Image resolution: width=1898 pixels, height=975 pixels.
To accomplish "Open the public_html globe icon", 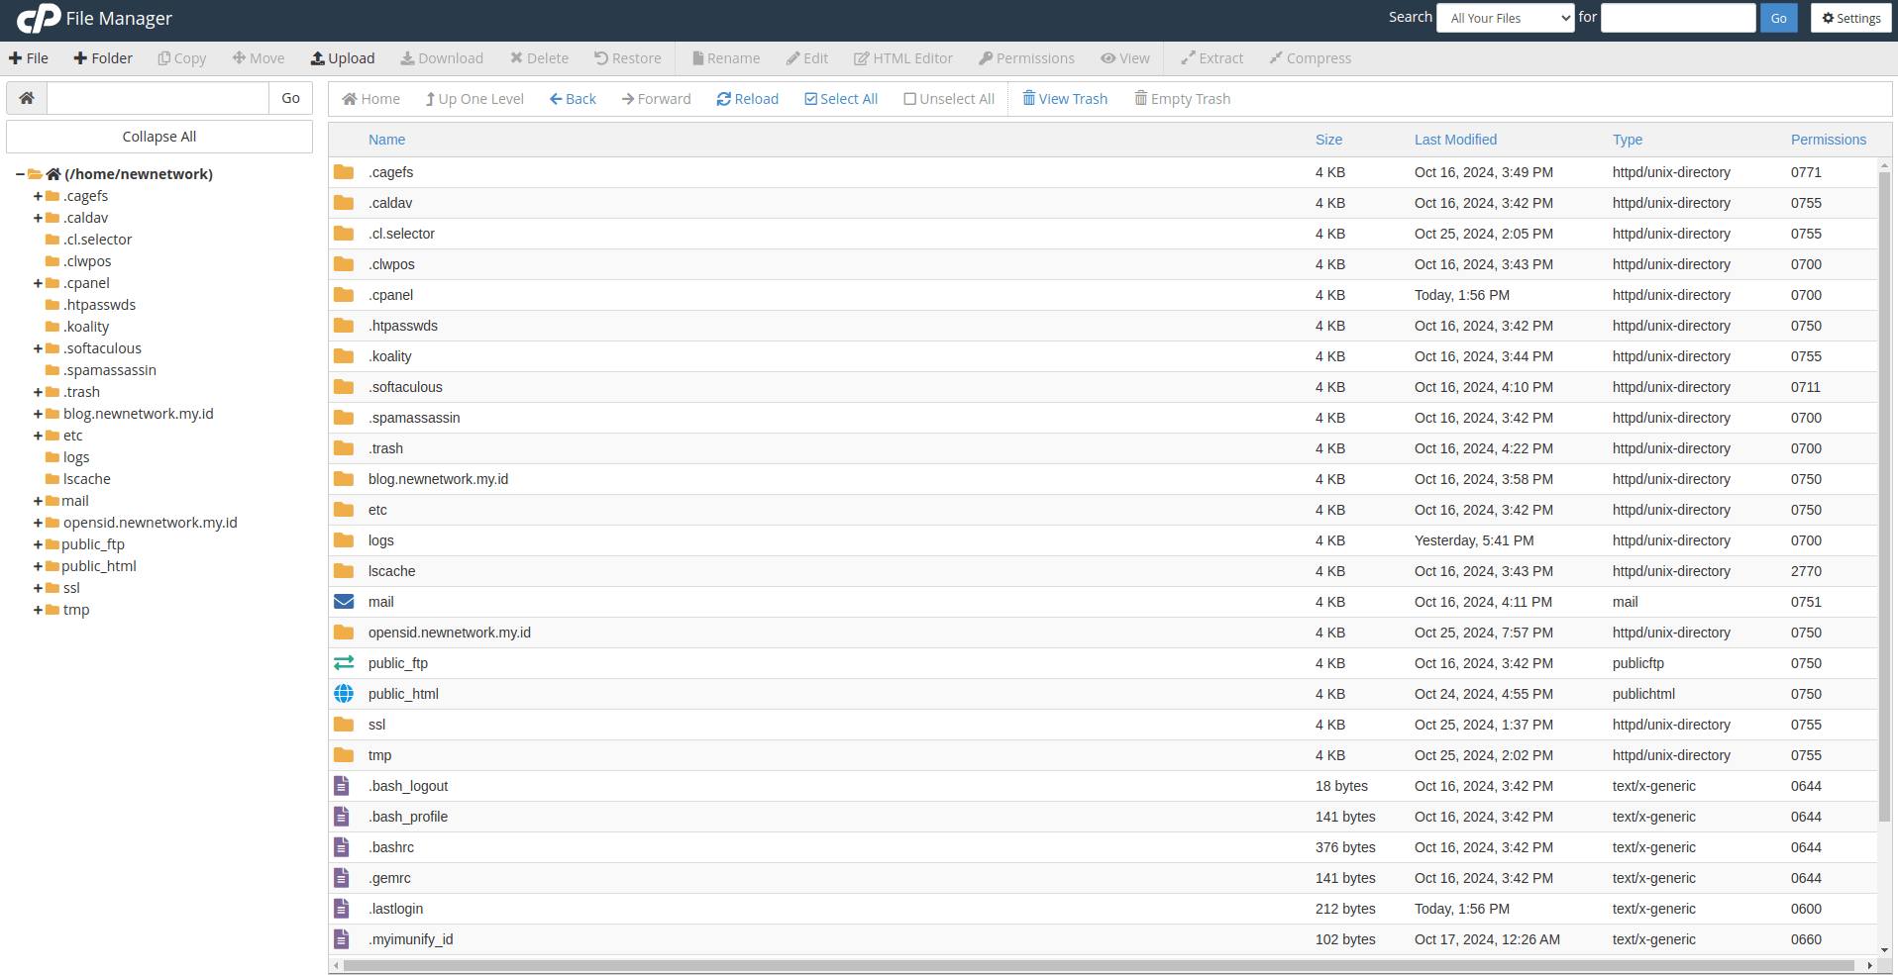I will point(343,693).
